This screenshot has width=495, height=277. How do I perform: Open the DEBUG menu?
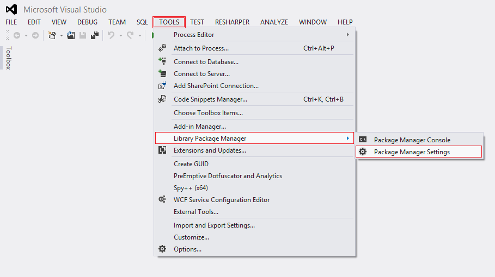pos(88,22)
